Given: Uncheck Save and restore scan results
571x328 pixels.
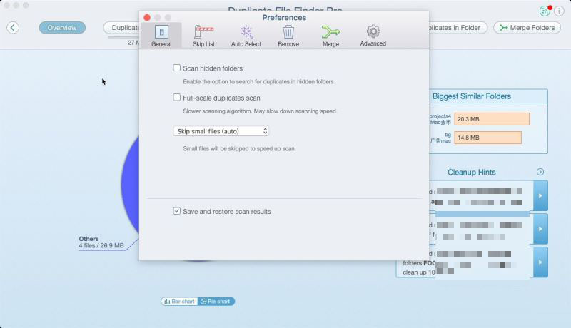Looking at the screenshot, I should tap(176, 211).
